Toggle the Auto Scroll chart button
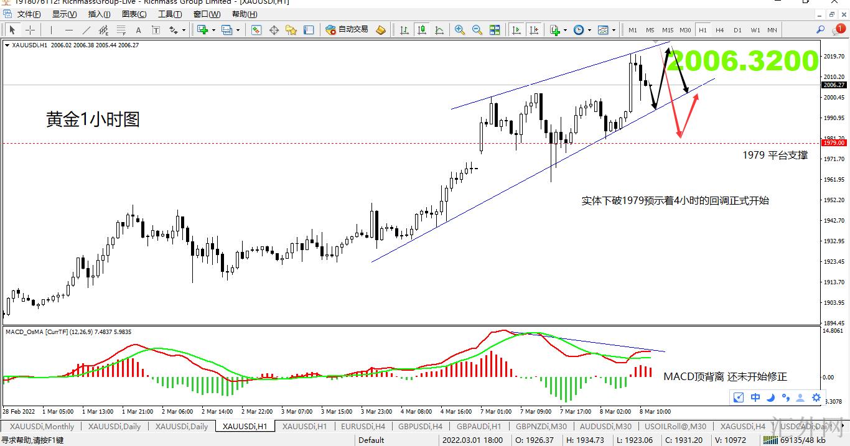The image size is (850, 446). pos(516,30)
